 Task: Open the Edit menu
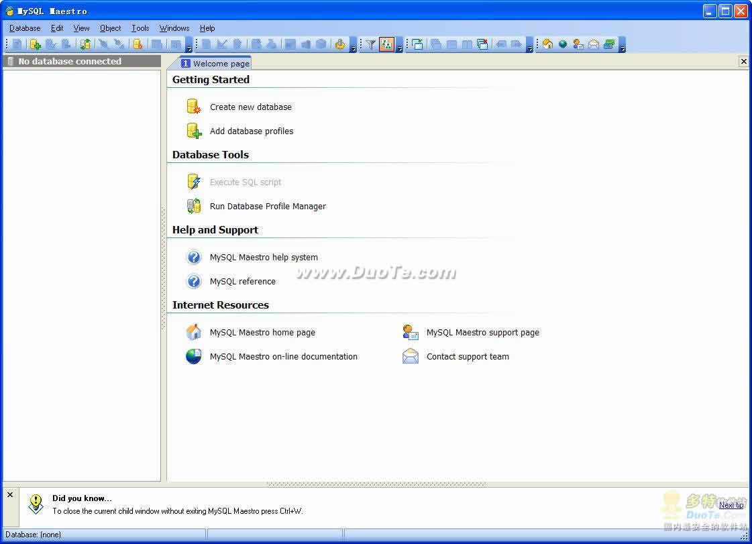57,28
